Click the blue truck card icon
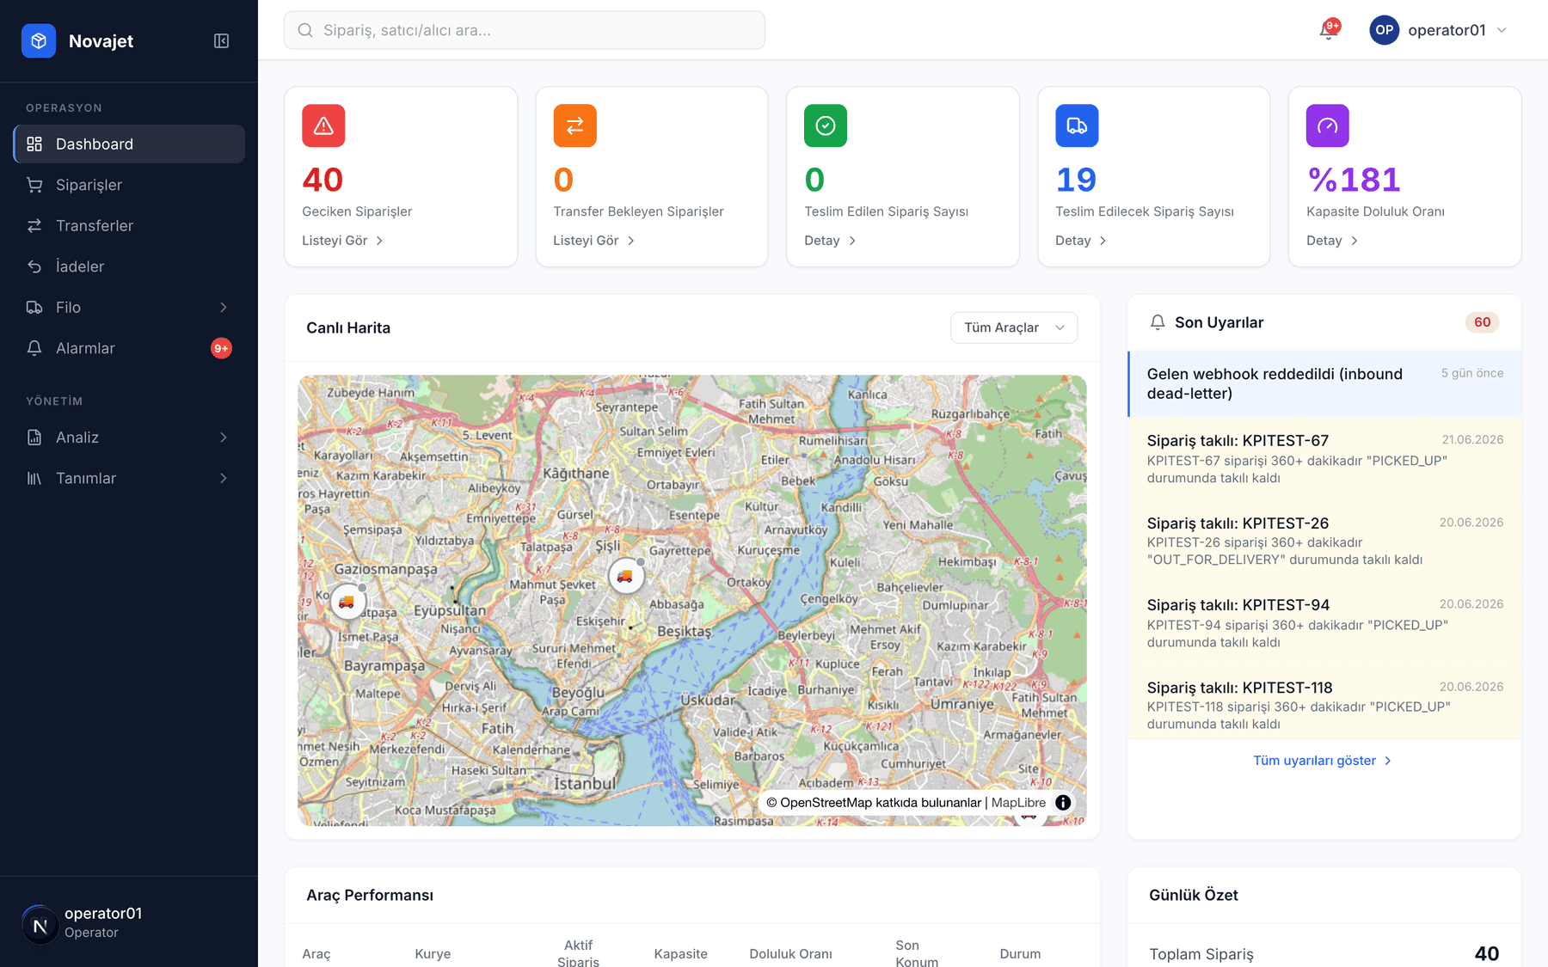This screenshot has height=967, width=1548. click(1077, 125)
